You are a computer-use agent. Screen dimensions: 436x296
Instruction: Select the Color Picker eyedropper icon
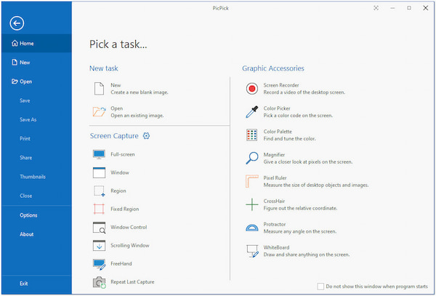click(x=252, y=112)
